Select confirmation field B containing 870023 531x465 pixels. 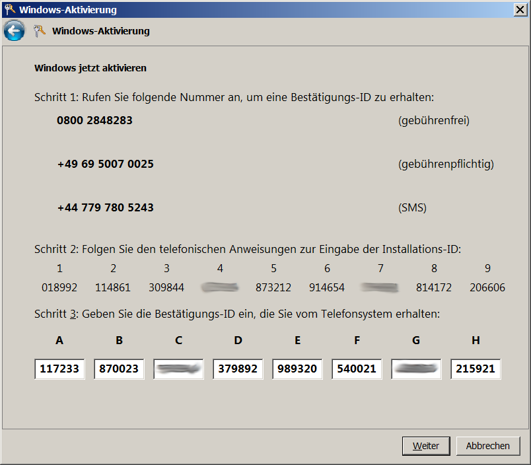[119, 369]
